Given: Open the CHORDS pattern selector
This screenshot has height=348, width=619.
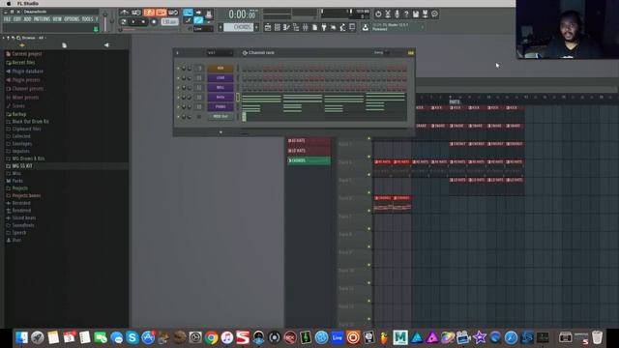Looking at the screenshot, I should point(239,27).
